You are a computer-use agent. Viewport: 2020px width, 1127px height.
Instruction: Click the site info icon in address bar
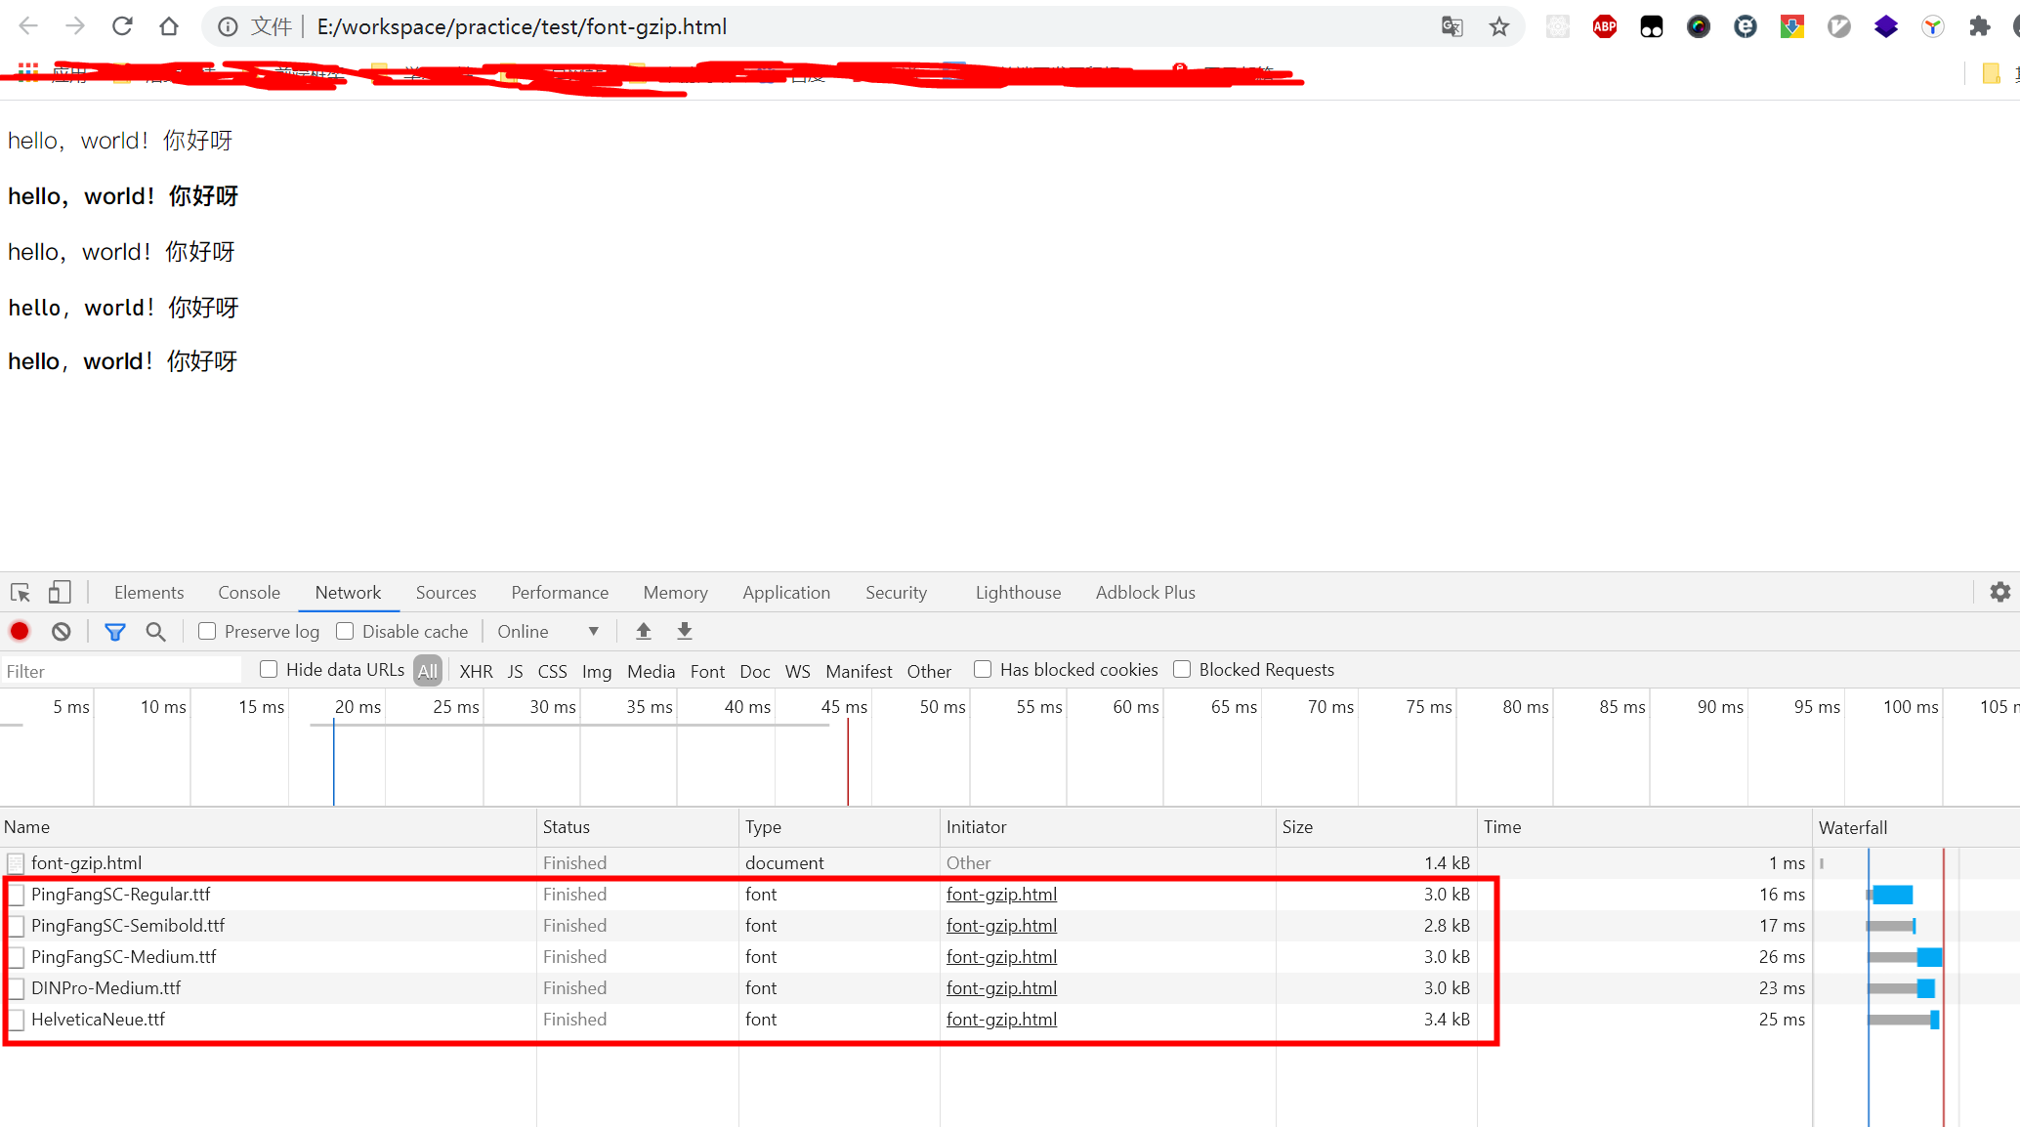click(x=228, y=26)
